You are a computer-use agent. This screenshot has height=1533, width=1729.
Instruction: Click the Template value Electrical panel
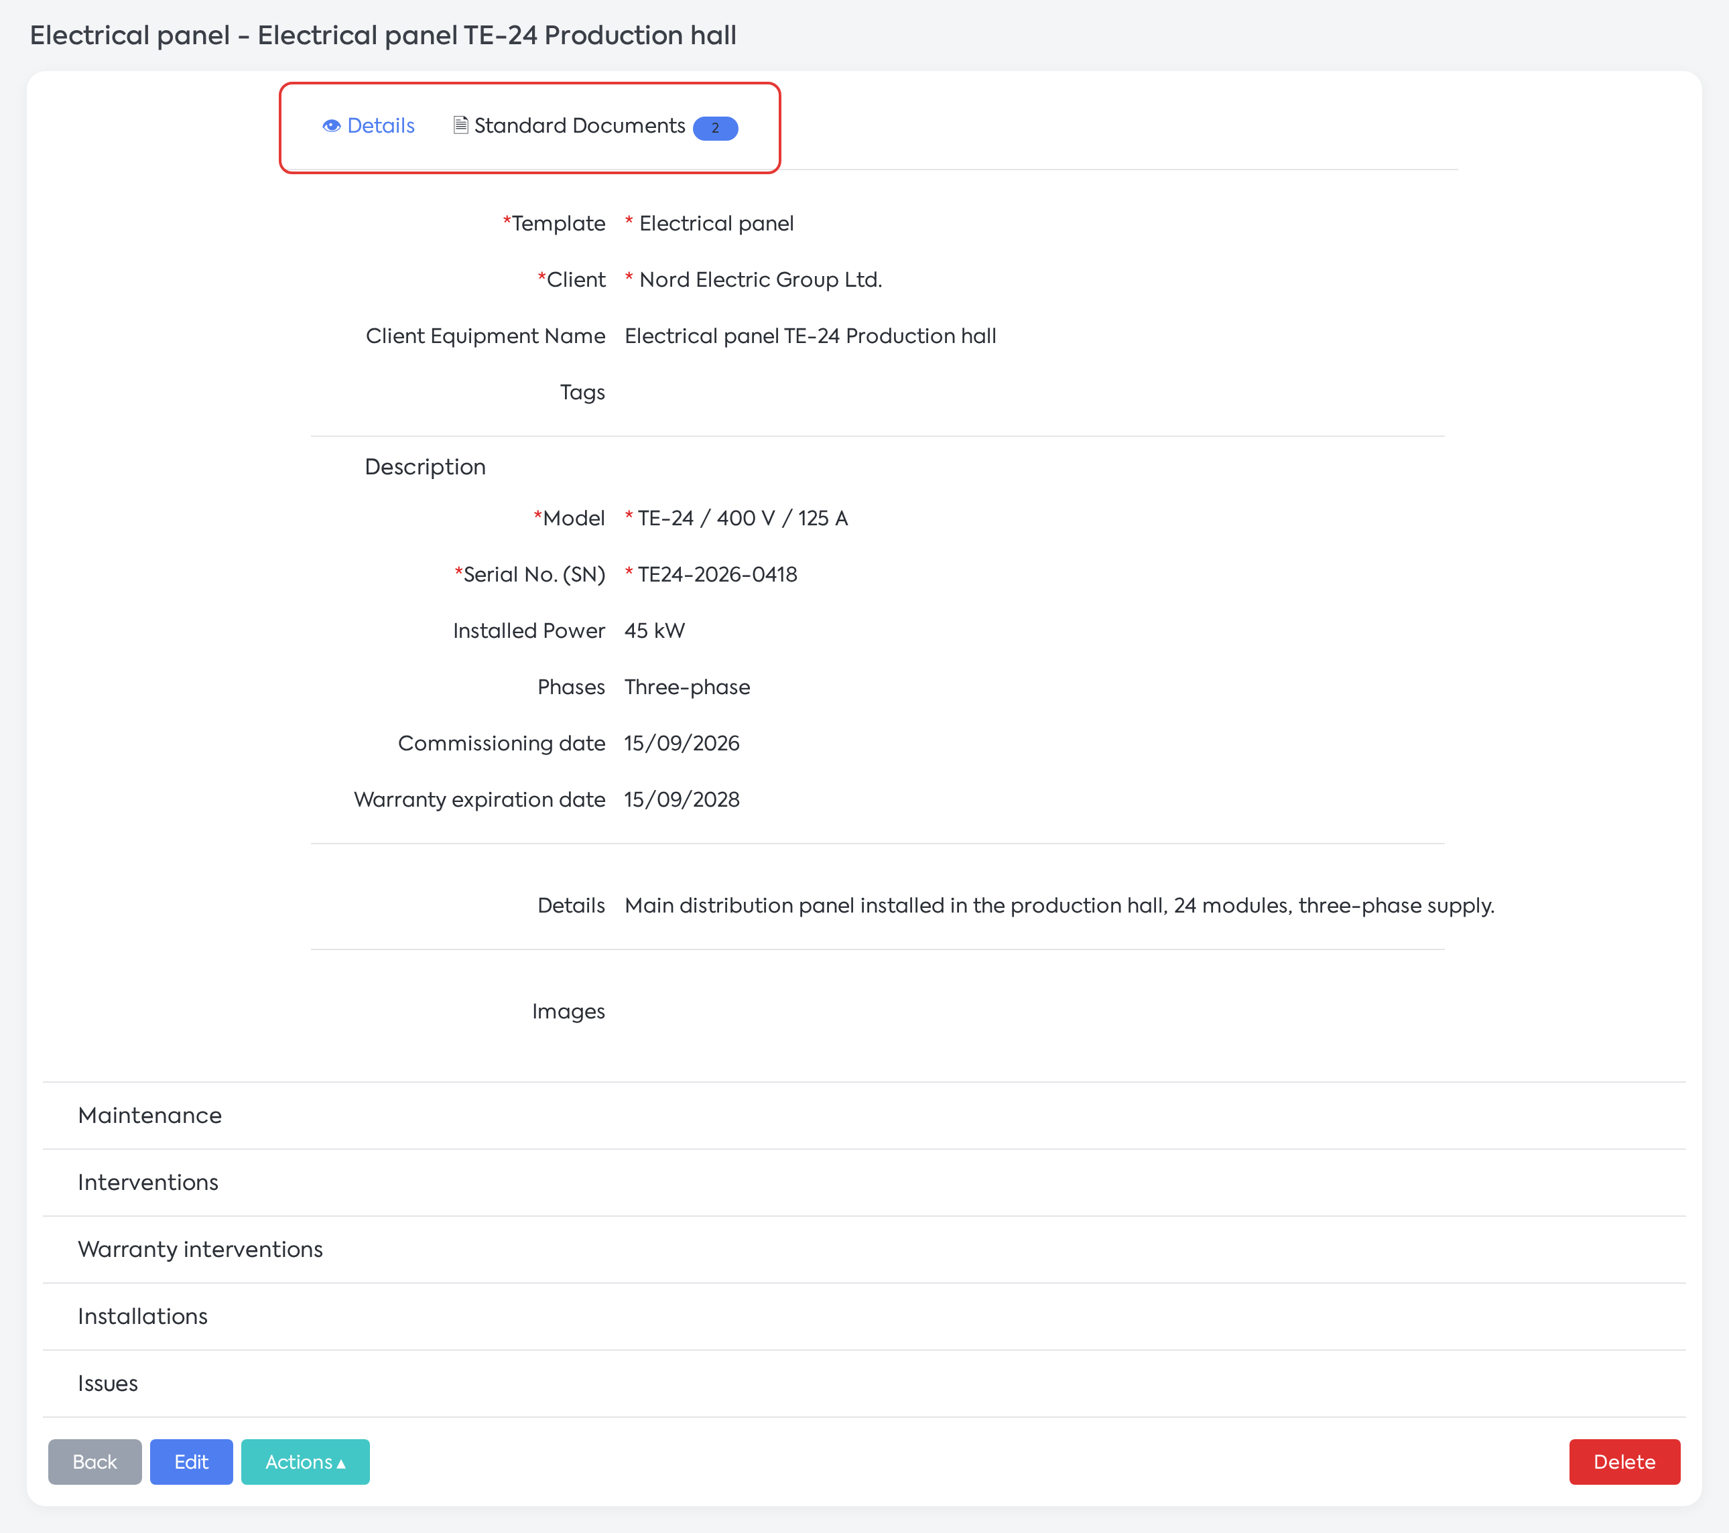pyautogui.click(x=716, y=223)
